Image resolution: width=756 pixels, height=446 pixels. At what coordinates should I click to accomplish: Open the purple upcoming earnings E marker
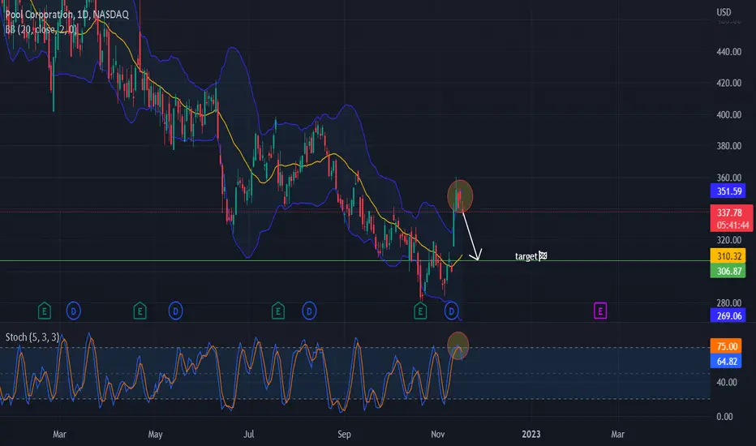[600, 311]
